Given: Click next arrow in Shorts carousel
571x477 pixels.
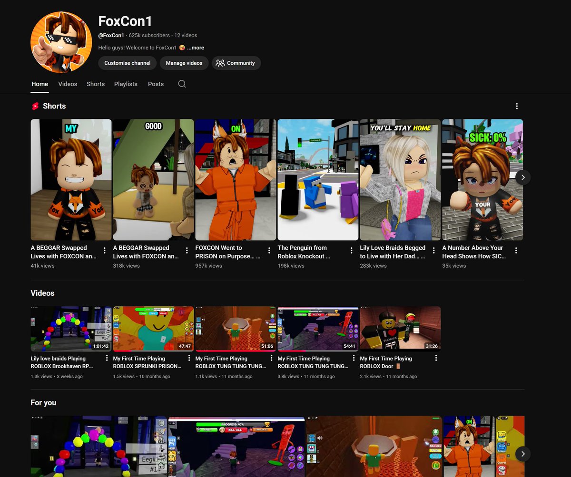Looking at the screenshot, I should (523, 177).
